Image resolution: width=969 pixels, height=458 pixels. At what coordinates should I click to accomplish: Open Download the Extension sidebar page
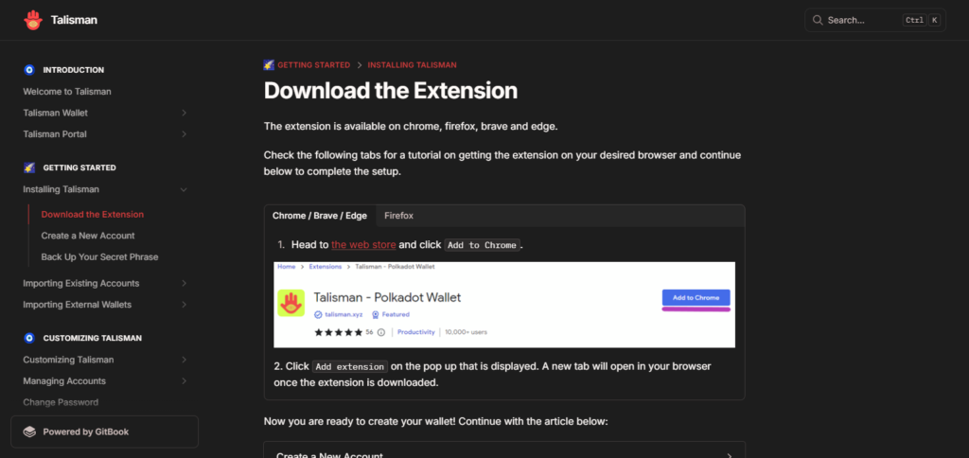[93, 215]
